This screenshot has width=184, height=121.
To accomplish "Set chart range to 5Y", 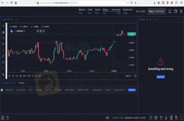I will pyautogui.click(x=36, y=76).
